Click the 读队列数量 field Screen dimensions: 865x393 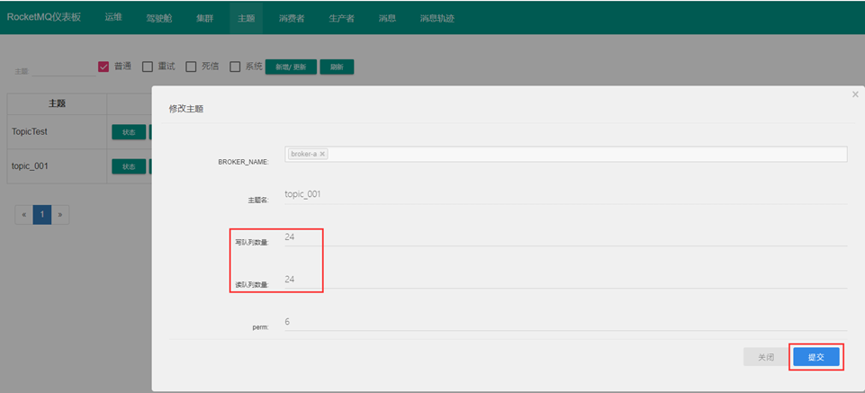[x=566, y=280]
